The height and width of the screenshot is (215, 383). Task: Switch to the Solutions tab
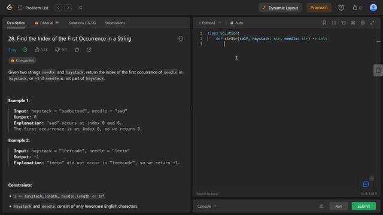click(x=83, y=23)
